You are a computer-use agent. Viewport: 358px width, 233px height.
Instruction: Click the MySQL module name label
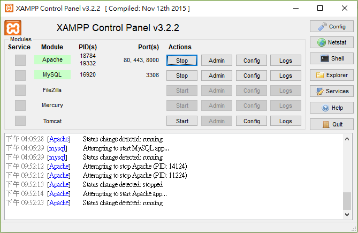tap(52, 74)
